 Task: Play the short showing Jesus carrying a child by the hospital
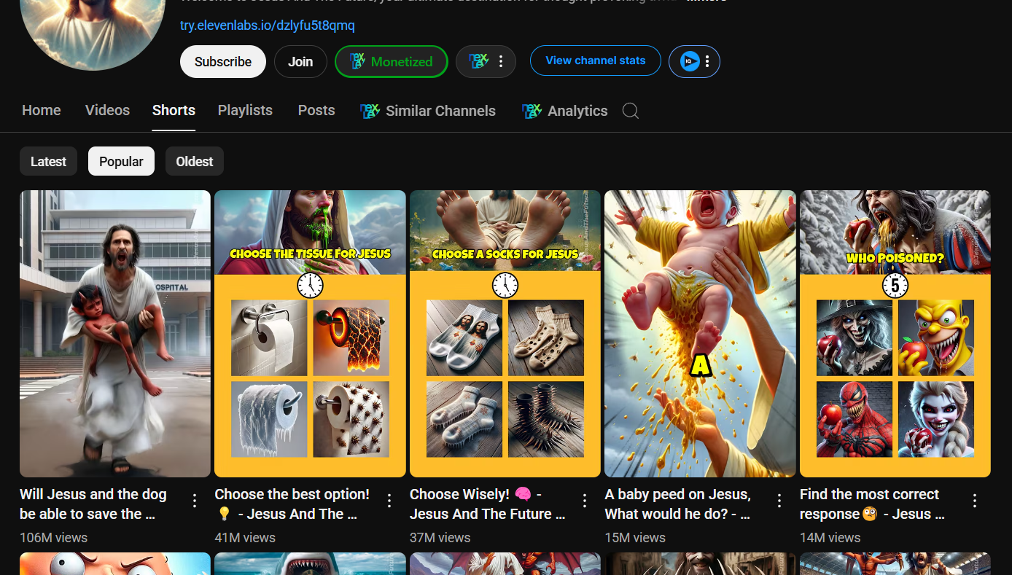pos(115,334)
